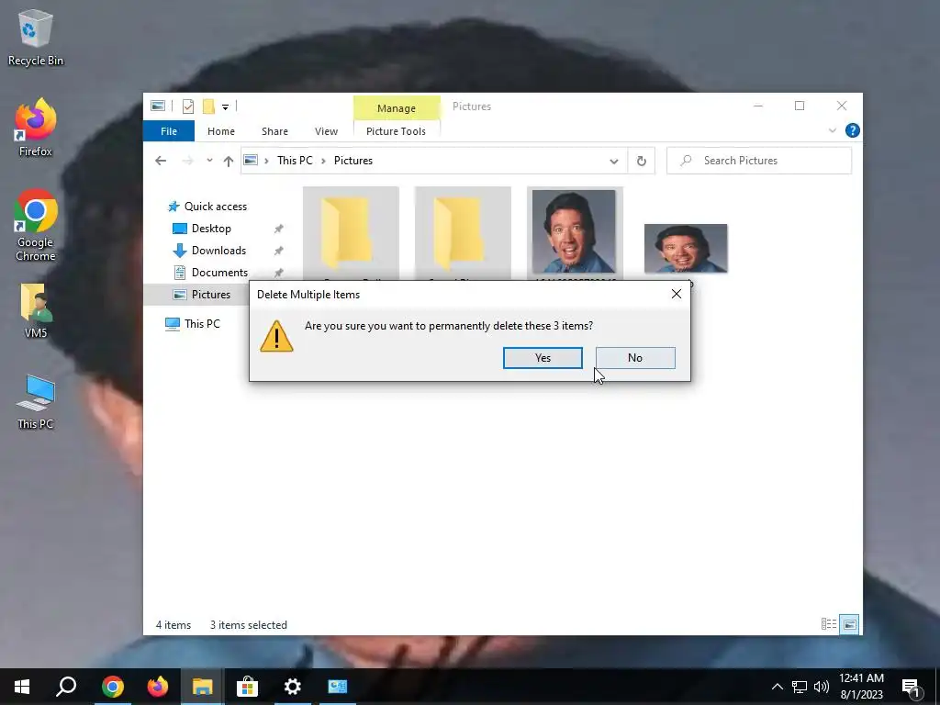Select the small unselected portrait image
This screenshot has height=705, width=940.
(686, 248)
